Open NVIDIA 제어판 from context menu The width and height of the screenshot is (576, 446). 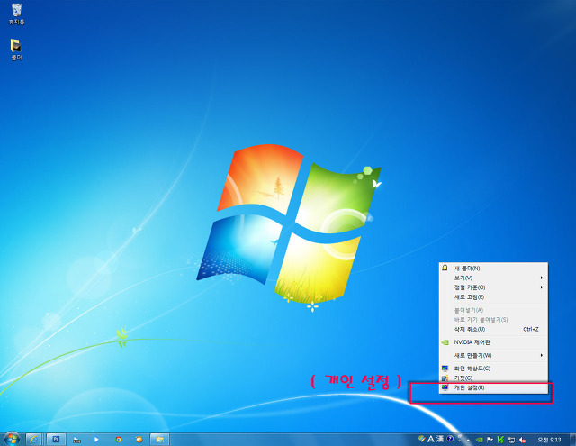(x=493, y=342)
